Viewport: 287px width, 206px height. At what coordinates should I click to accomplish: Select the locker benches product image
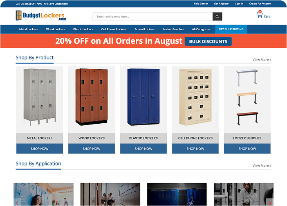(x=247, y=97)
